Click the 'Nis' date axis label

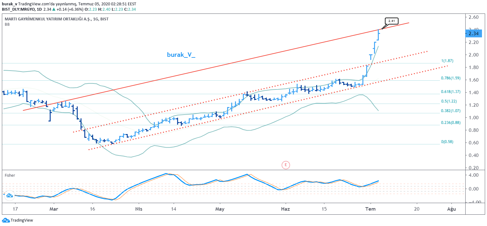138,209
